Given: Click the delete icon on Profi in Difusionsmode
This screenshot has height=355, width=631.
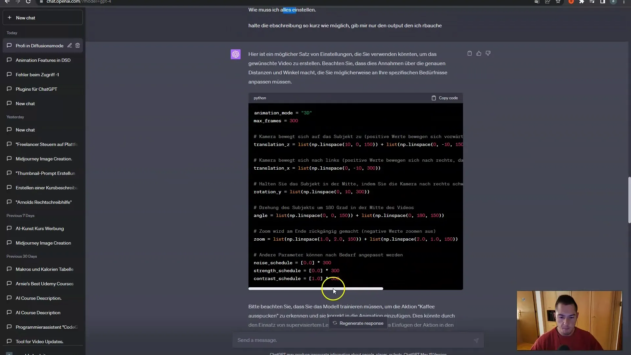Looking at the screenshot, I should pos(78,45).
